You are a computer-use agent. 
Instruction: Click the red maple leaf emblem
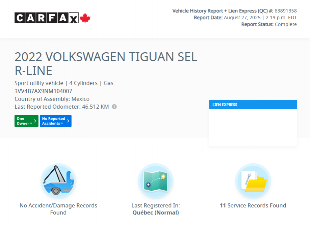85,18
